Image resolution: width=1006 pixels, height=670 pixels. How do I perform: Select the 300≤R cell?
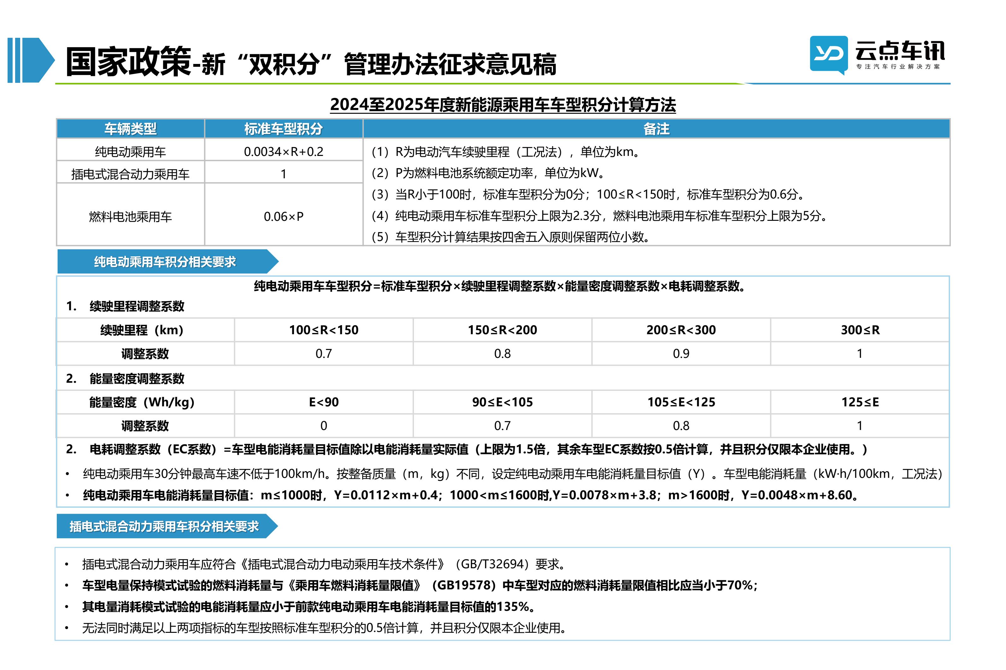point(860,330)
